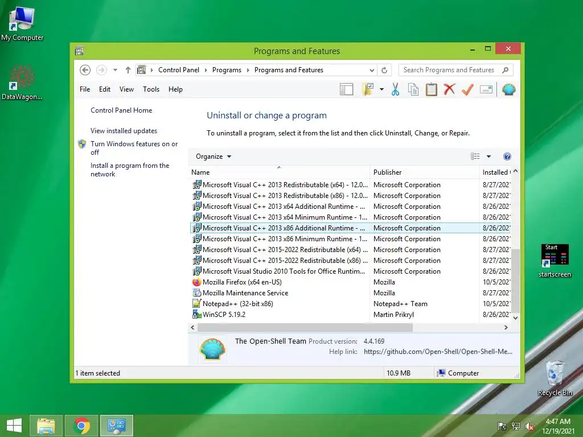Image resolution: width=583 pixels, height=437 pixels.
Task: Click the Action Center flag tray icon
Action: (x=502, y=426)
